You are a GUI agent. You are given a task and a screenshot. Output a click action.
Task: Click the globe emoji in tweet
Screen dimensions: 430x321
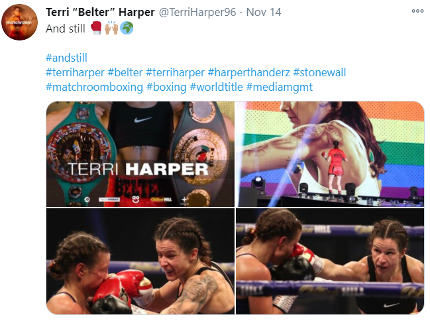point(127,28)
